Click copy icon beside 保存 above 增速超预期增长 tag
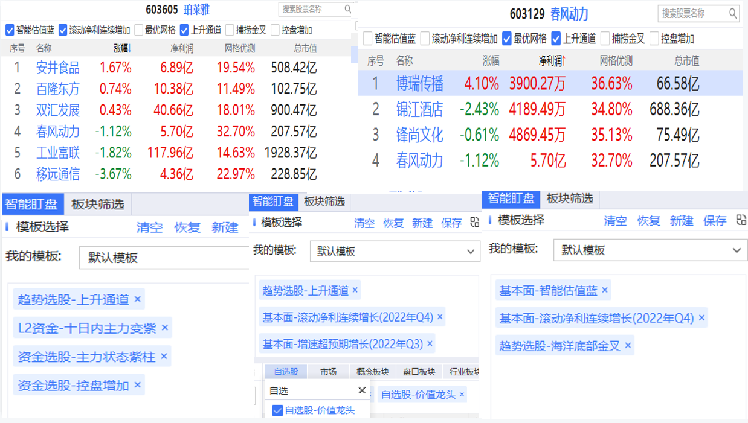 pyautogui.click(x=474, y=223)
